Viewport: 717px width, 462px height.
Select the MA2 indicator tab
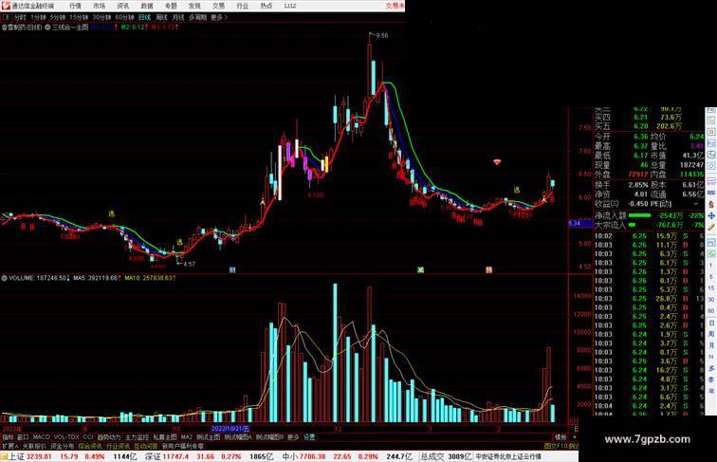(x=186, y=437)
